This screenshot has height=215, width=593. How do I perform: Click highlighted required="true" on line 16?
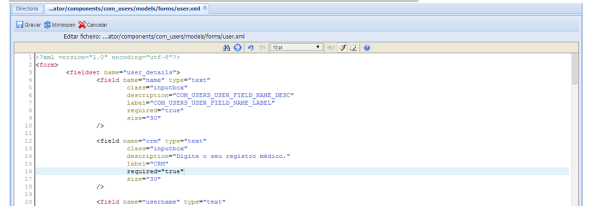[155, 171]
